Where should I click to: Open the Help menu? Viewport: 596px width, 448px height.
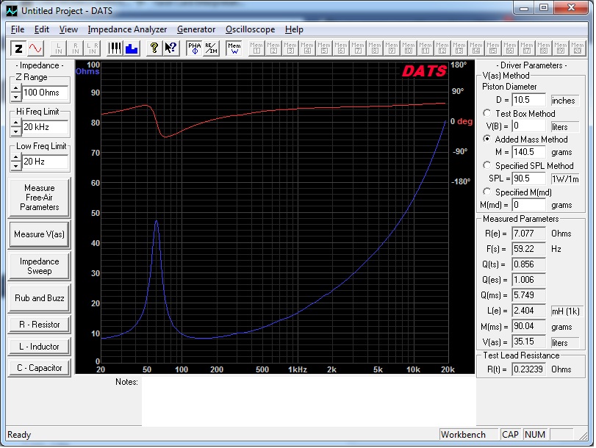coord(294,29)
